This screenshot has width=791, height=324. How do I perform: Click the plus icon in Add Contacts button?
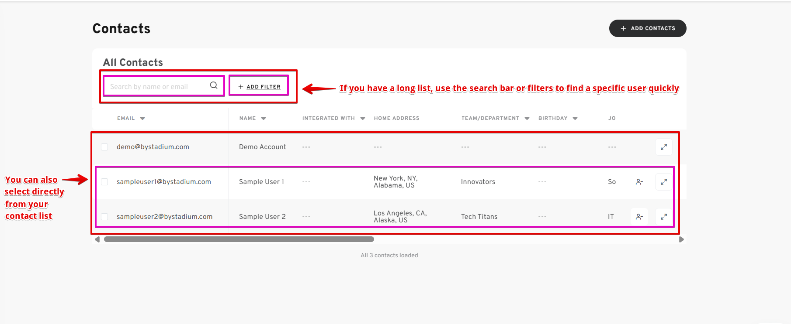[623, 28]
